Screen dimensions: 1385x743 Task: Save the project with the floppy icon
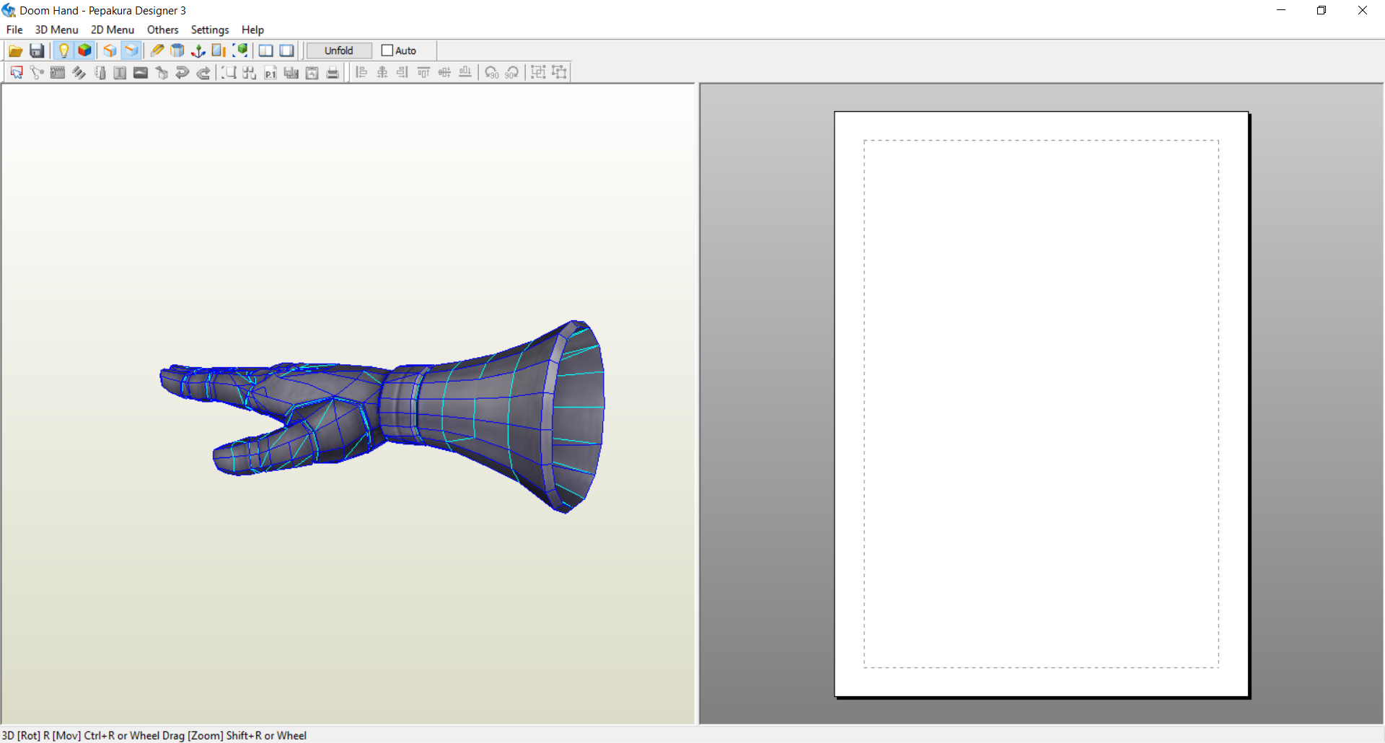(37, 50)
